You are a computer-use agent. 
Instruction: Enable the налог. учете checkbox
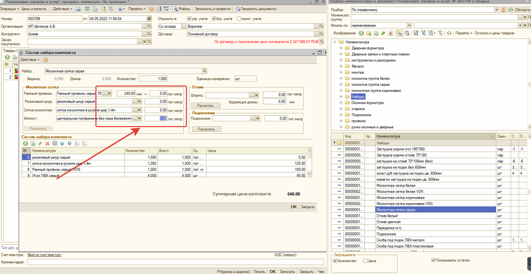[239, 19]
